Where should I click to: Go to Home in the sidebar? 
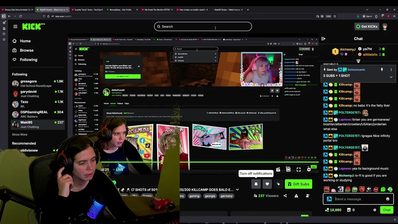[25, 41]
